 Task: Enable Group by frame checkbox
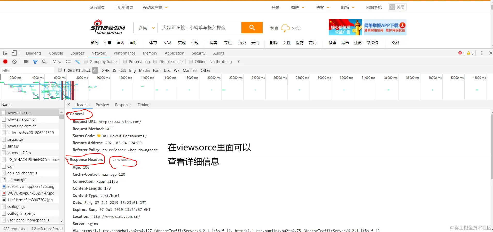(86, 61)
